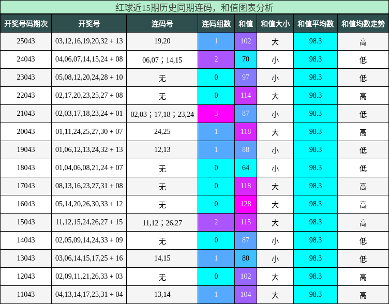Screen dimensions: 389x304
Task: Select issue number 15043
Action: pos(26,222)
